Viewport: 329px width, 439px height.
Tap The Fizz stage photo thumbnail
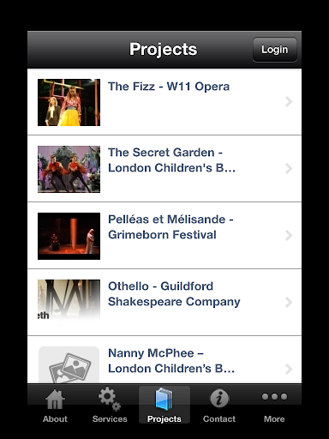(x=69, y=102)
